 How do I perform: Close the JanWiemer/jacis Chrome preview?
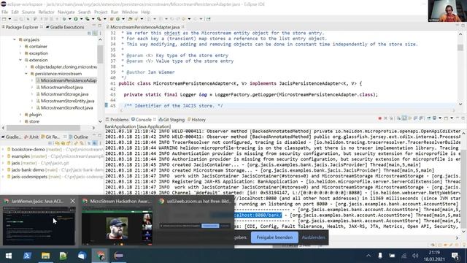[x=73, y=201]
